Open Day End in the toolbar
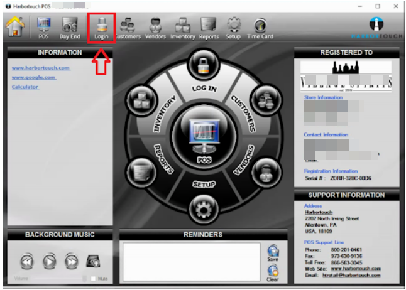This screenshot has height=290, width=406. point(70,28)
